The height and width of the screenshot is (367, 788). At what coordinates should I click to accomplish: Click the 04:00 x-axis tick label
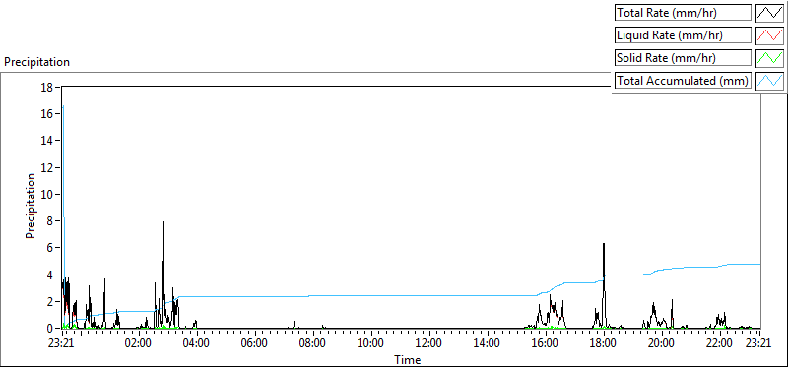[196, 344]
